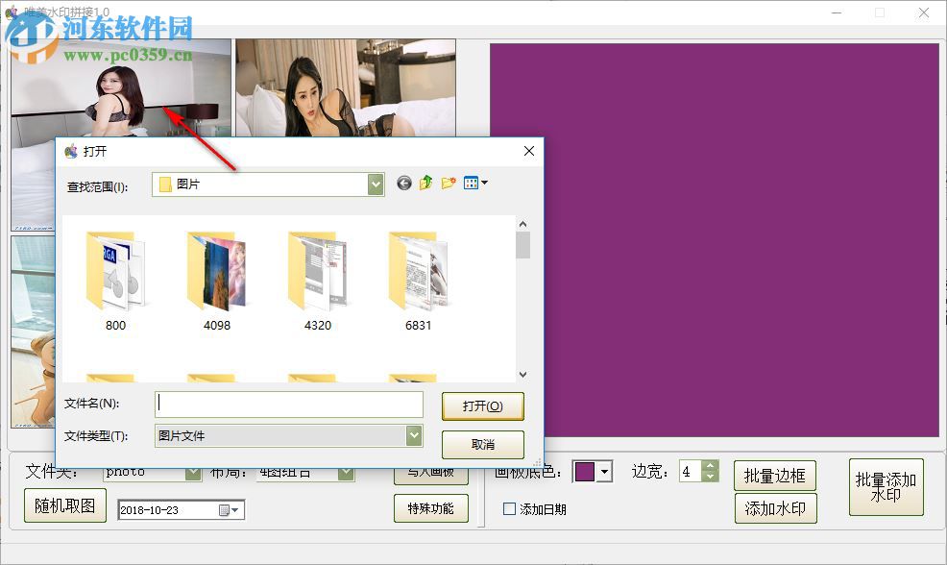Image resolution: width=947 pixels, height=565 pixels.
Task: Click the file list scrollbar thumb
Action: pyautogui.click(x=523, y=245)
